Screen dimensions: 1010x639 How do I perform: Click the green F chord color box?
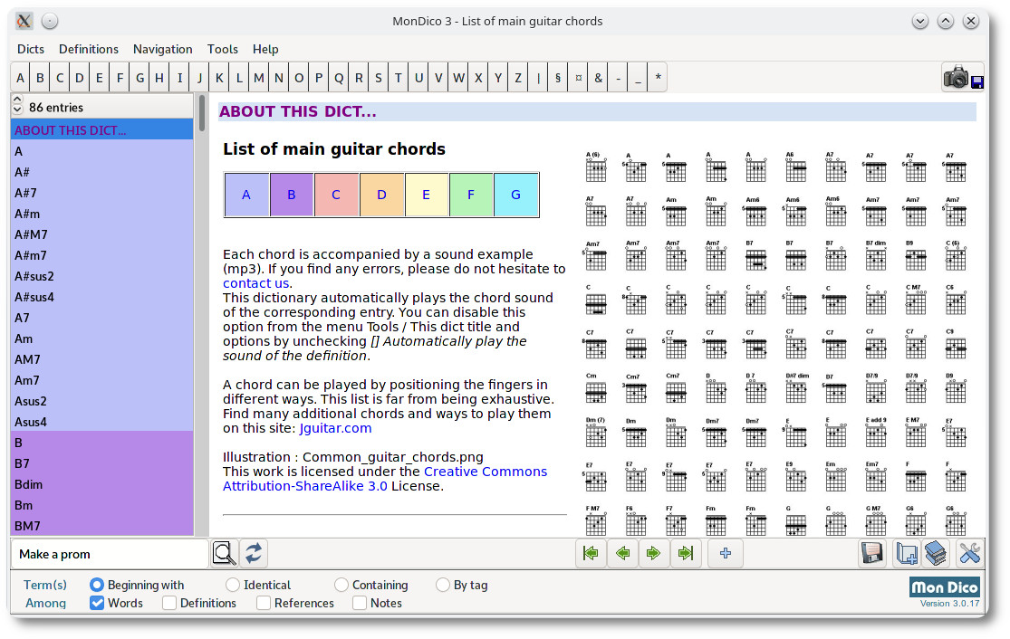click(x=471, y=195)
